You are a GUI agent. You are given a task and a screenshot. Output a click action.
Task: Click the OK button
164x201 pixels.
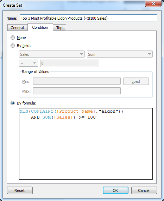click(x=115, y=190)
